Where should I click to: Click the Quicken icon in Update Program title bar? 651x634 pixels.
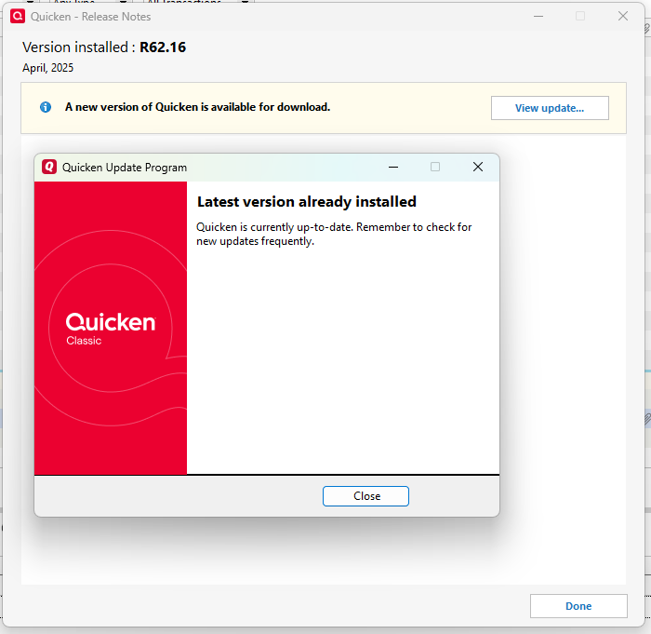coord(49,168)
